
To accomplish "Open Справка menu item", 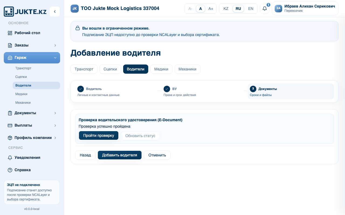I will point(32,170).
